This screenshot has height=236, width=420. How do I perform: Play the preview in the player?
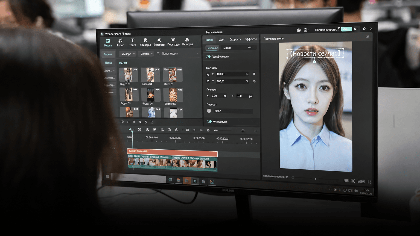(x=316, y=179)
